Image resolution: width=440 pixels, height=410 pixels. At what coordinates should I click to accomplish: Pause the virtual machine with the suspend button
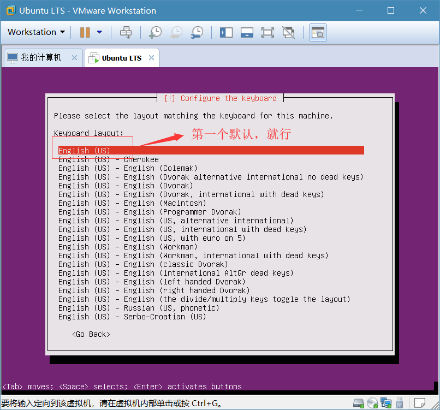(x=85, y=32)
